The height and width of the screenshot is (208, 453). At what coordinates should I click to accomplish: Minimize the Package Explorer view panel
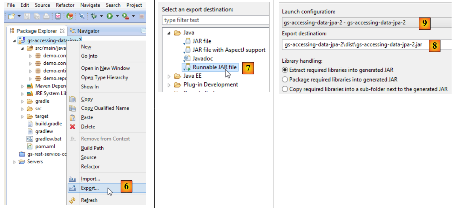point(143,31)
